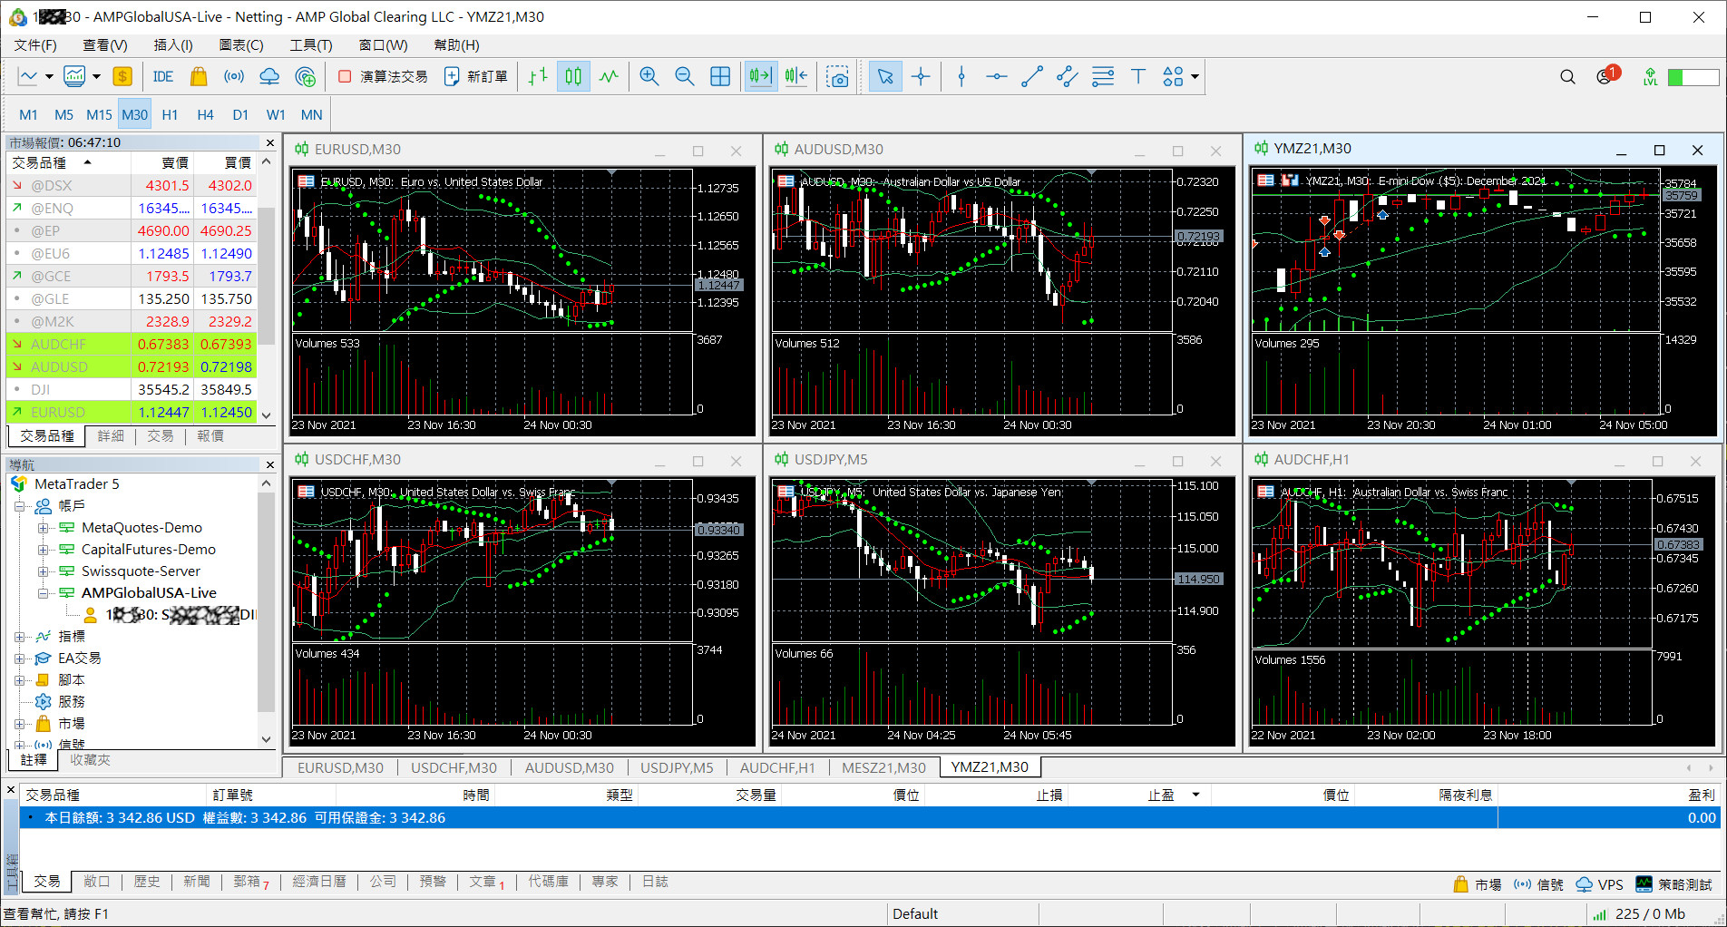Open the indicators list dropdown arrow in the toolbar
Viewport: 1727px width, 927px height.
pyautogui.click(x=96, y=77)
